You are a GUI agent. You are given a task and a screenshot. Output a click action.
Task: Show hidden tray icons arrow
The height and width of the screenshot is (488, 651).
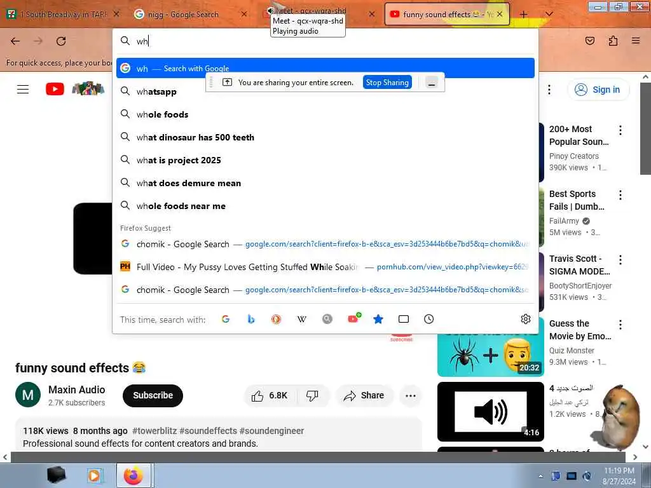pos(540,476)
